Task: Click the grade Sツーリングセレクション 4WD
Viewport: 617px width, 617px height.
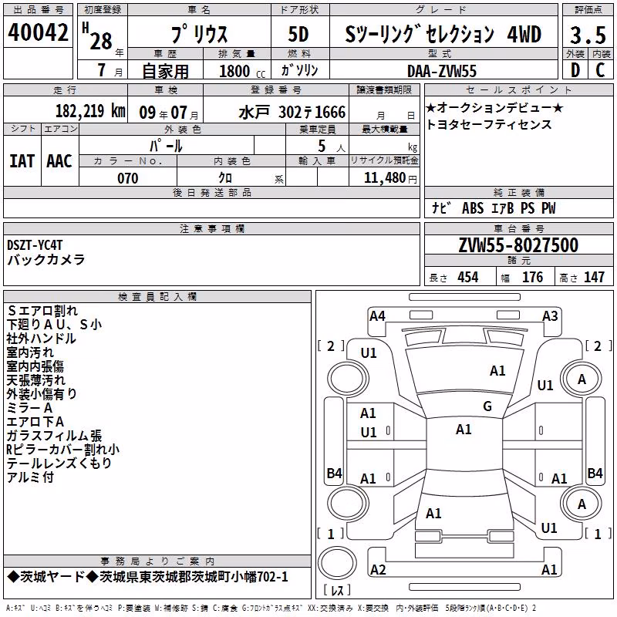Action: point(443,34)
